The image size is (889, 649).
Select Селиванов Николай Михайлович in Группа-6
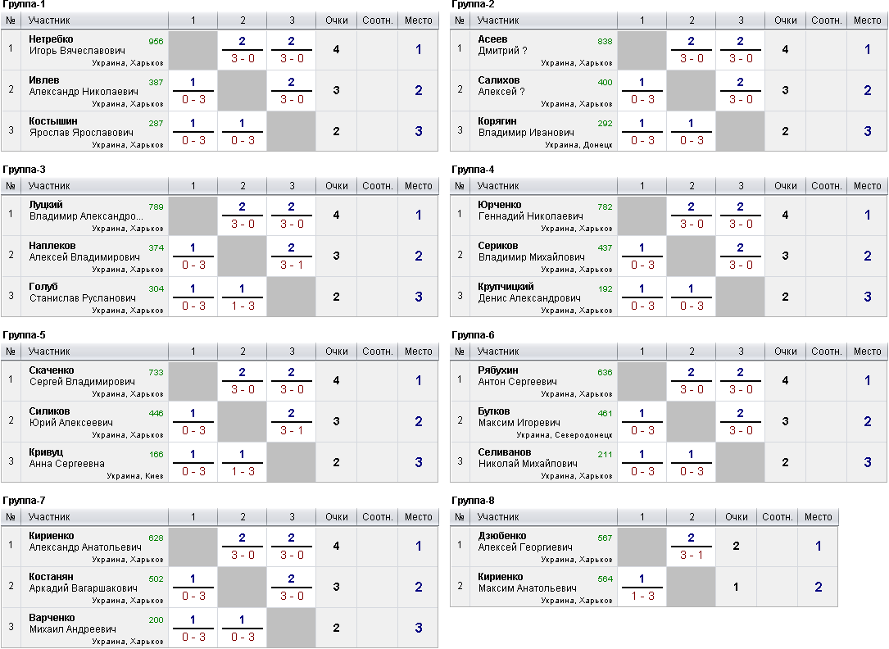(x=504, y=452)
